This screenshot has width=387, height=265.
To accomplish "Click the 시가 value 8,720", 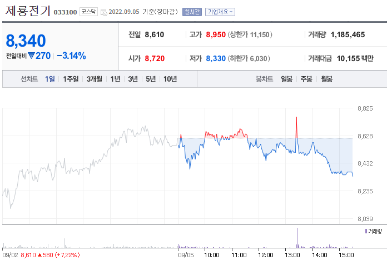I will 155,59.
